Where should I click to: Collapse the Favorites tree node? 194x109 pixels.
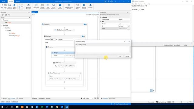pos(2,20)
